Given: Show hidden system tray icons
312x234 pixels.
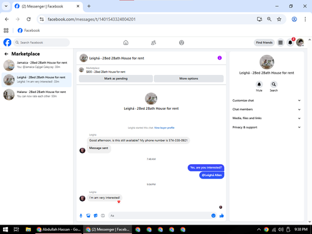Looking at the screenshot, I should pos(259,230).
